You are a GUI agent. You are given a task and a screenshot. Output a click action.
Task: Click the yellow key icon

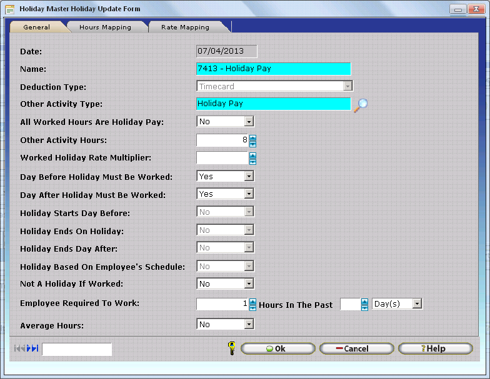tap(231, 348)
